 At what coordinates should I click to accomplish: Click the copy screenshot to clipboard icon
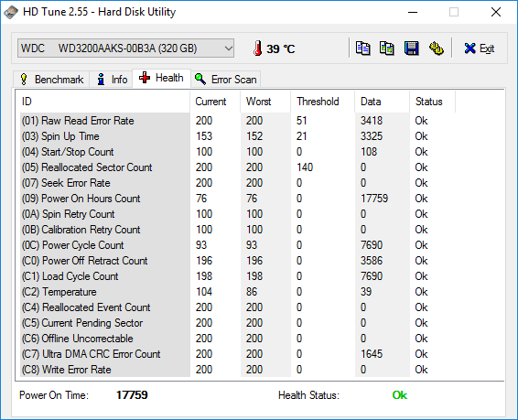pyautogui.click(x=386, y=48)
